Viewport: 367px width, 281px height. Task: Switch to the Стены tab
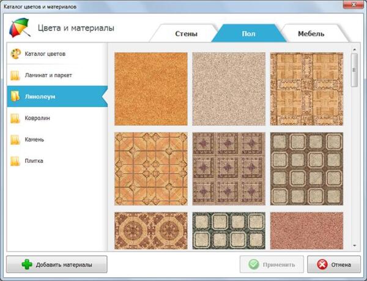(x=185, y=33)
